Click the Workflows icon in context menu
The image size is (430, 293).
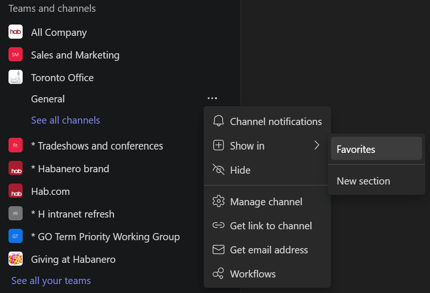tap(218, 274)
